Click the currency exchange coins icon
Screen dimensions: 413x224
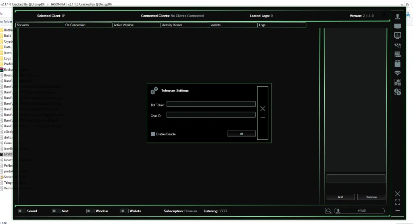398,92
